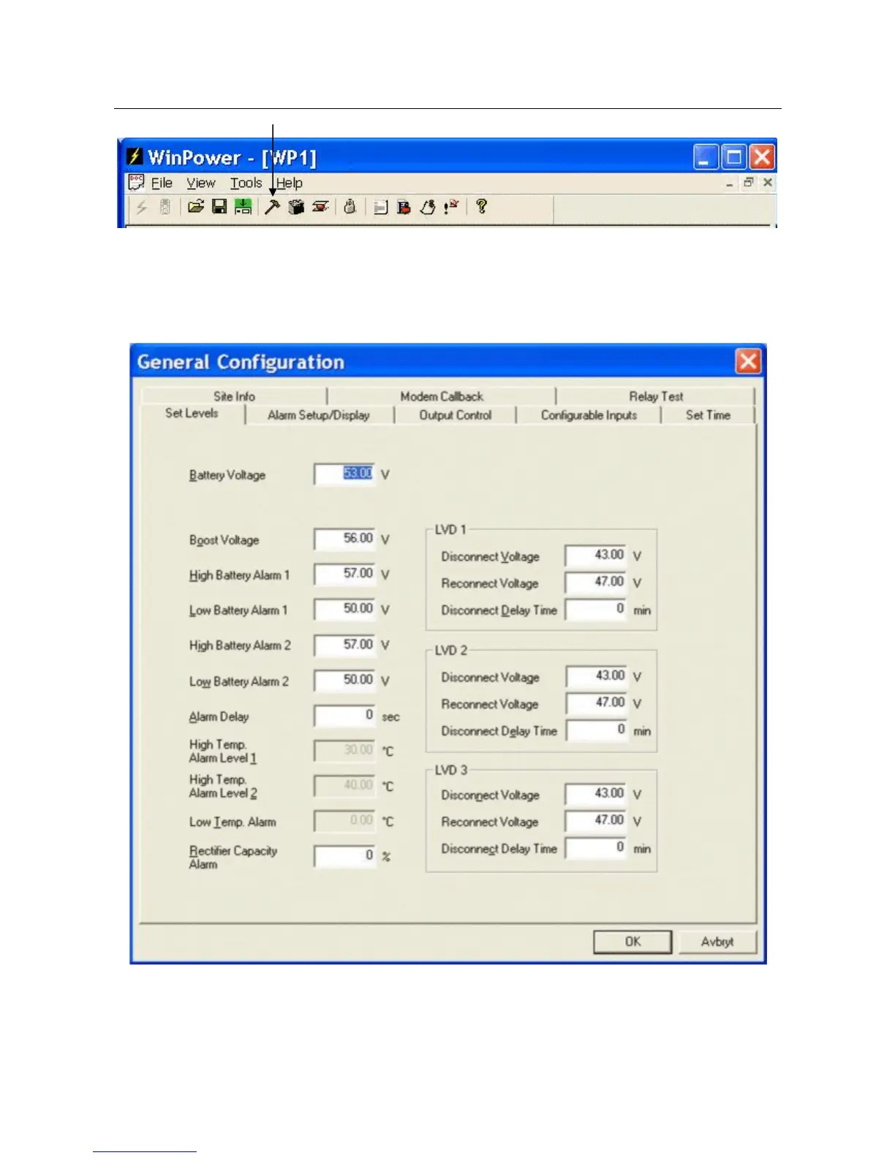Click the Open folder toolbar icon
The width and height of the screenshot is (895, 1158).
click(x=195, y=207)
